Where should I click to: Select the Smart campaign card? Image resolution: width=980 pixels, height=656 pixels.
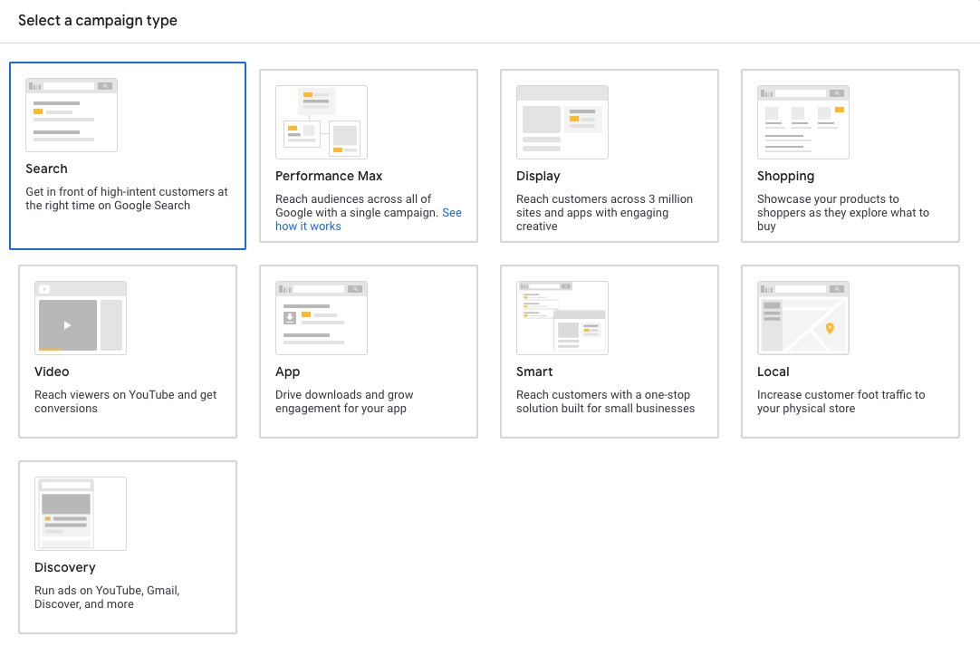(x=609, y=351)
